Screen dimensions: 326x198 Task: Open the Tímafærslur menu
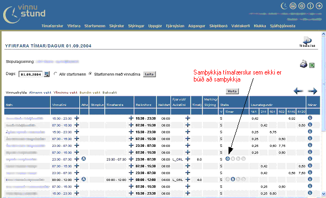52,26
